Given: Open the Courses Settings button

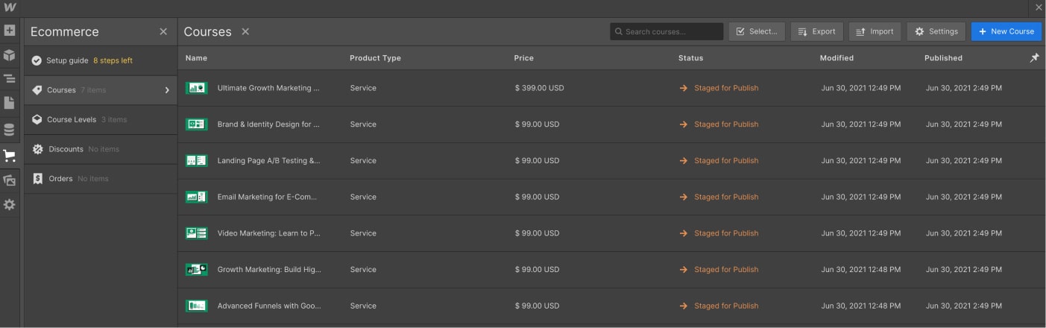Looking at the screenshot, I should (x=936, y=31).
